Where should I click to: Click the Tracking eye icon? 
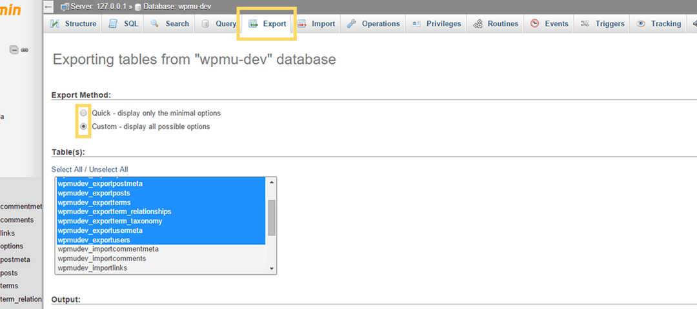tap(641, 24)
